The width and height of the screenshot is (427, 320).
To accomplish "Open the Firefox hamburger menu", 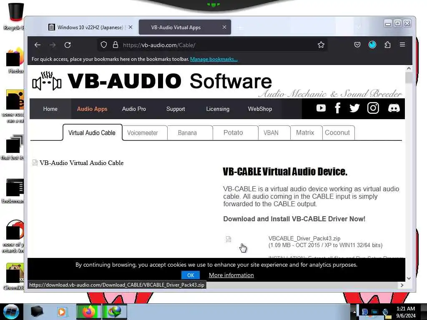I will click(402, 45).
